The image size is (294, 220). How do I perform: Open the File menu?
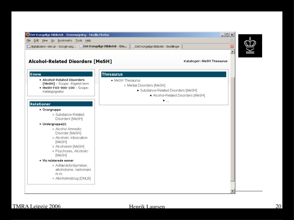pyautogui.click(x=28, y=40)
